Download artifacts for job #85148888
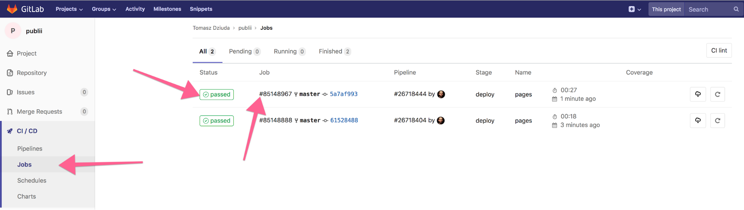The height and width of the screenshot is (210, 744). click(x=697, y=121)
